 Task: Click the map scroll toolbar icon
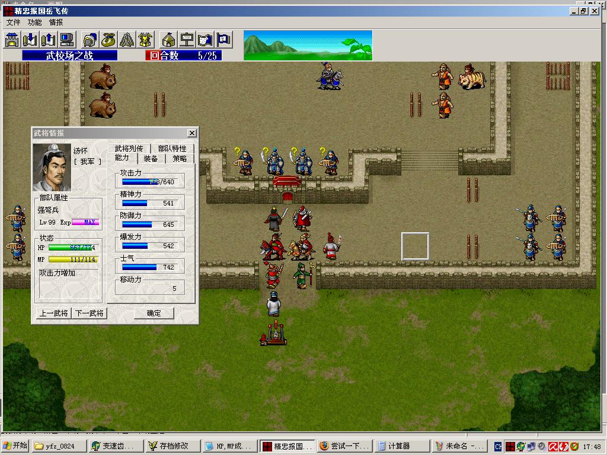point(205,40)
